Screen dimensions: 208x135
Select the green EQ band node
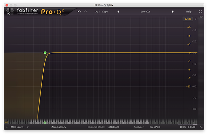coord(45,53)
